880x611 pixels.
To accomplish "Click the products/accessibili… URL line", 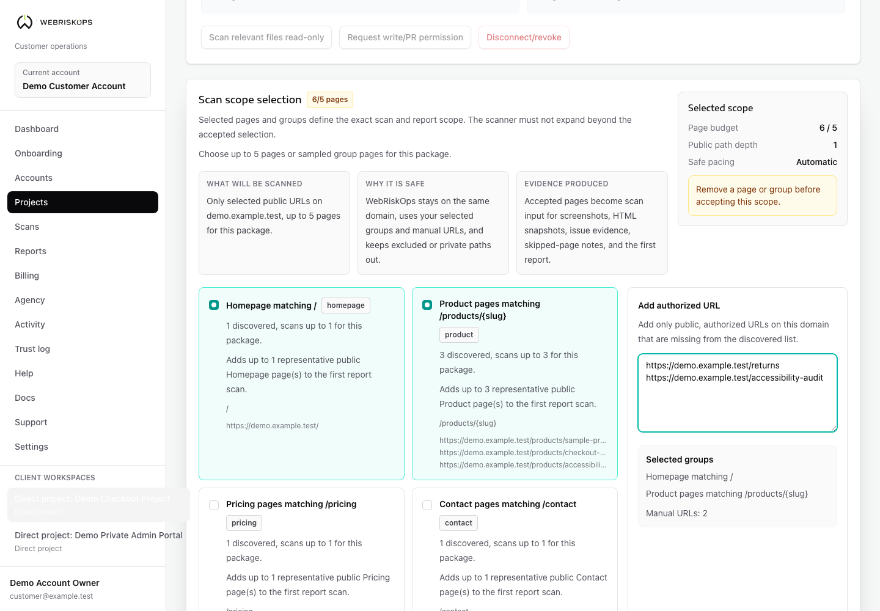I will (522, 465).
